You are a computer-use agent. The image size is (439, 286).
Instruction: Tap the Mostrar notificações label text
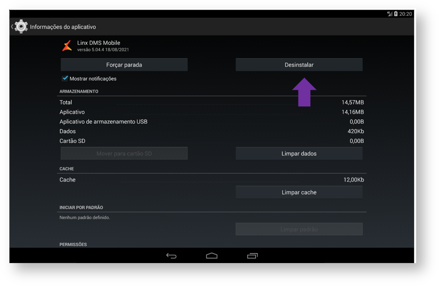[x=93, y=79]
